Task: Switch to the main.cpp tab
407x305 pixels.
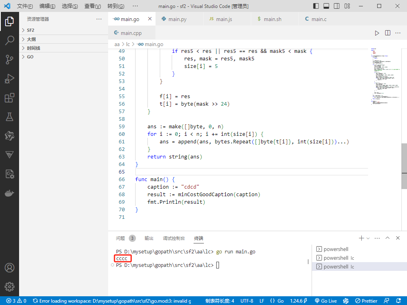Action: [x=132, y=33]
